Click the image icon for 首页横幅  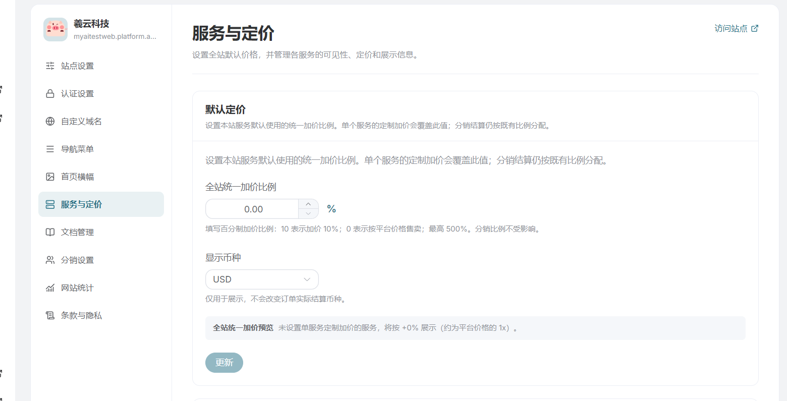click(50, 177)
